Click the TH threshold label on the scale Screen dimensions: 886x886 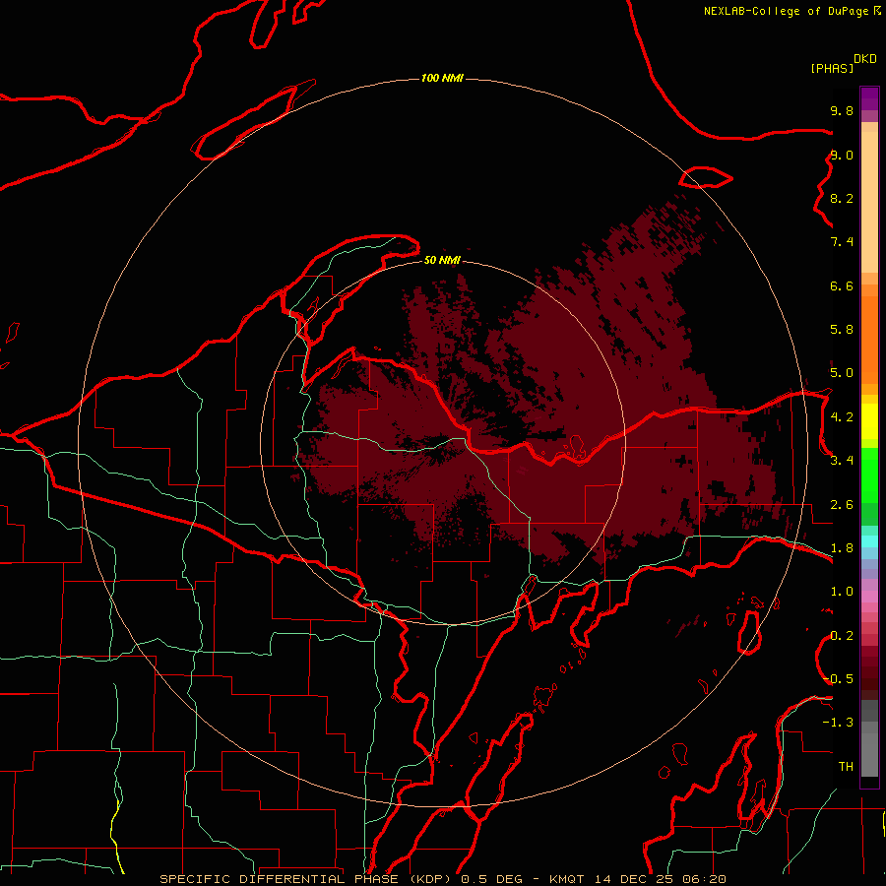click(846, 767)
